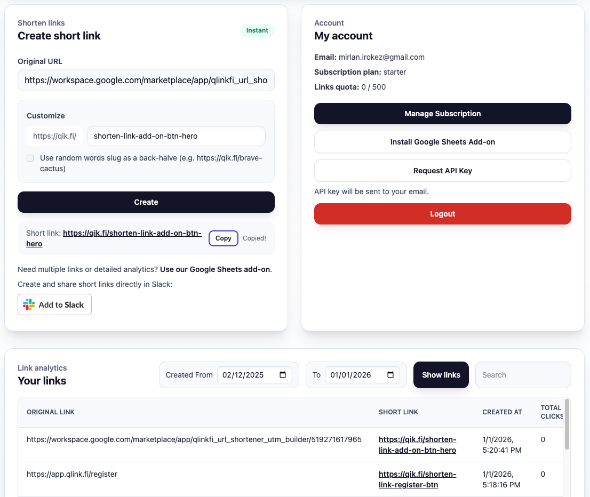Click Add to Slack
Screen dimensions: 590x497
click(x=54, y=304)
